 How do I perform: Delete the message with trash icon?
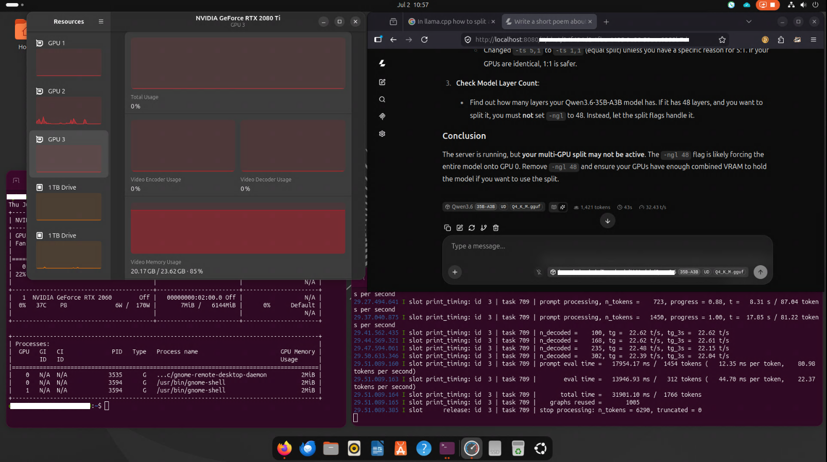[x=496, y=228]
